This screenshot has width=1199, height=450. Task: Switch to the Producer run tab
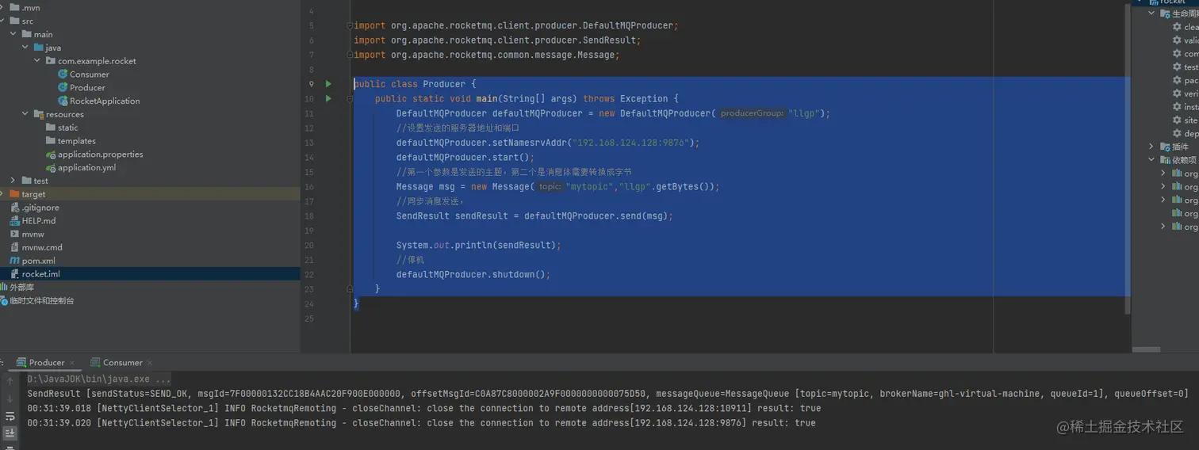pyautogui.click(x=46, y=363)
